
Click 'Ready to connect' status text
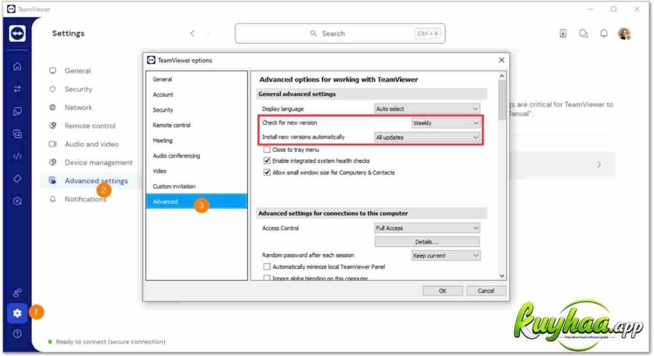click(110, 342)
